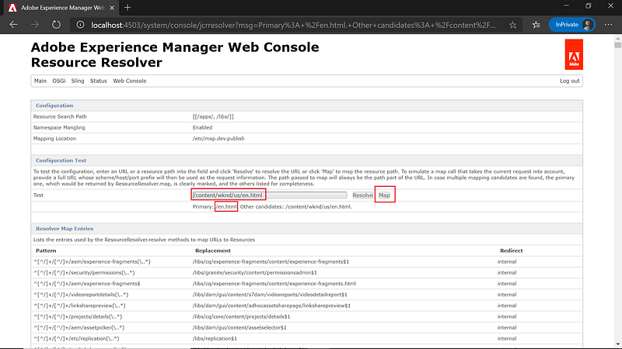622x349 pixels.
Task: Open the InPrivate profile button
Action: coord(571,25)
